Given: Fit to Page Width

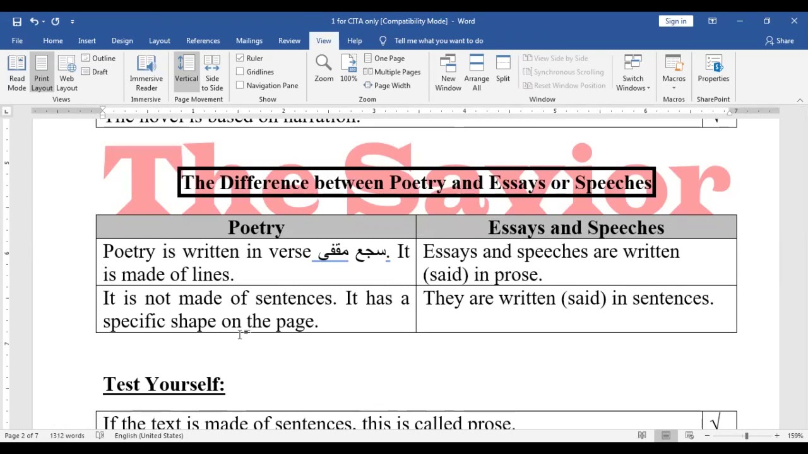Looking at the screenshot, I should [x=387, y=85].
